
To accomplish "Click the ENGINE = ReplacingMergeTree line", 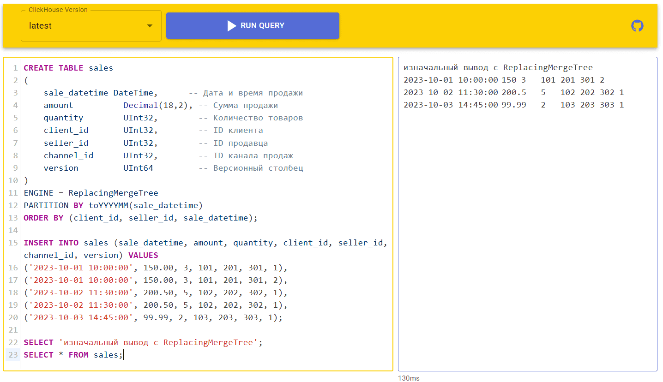I will pyautogui.click(x=91, y=193).
